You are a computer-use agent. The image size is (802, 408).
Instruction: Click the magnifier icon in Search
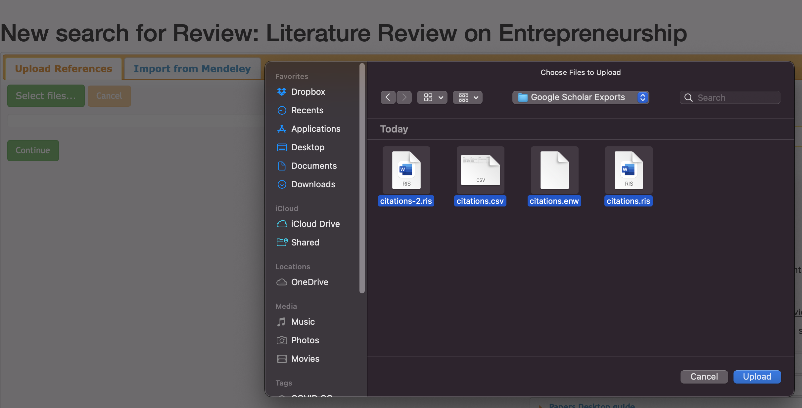[688, 98]
